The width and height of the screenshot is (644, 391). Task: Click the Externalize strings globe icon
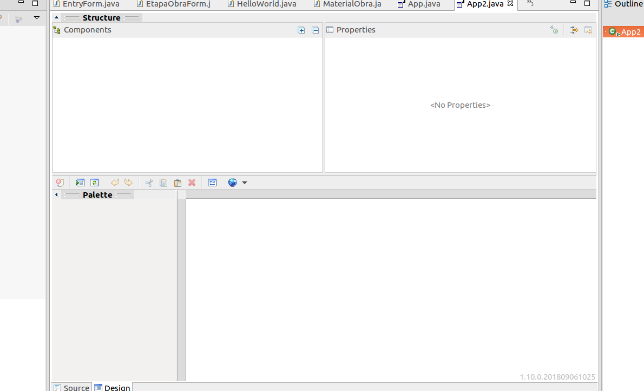point(233,183)
